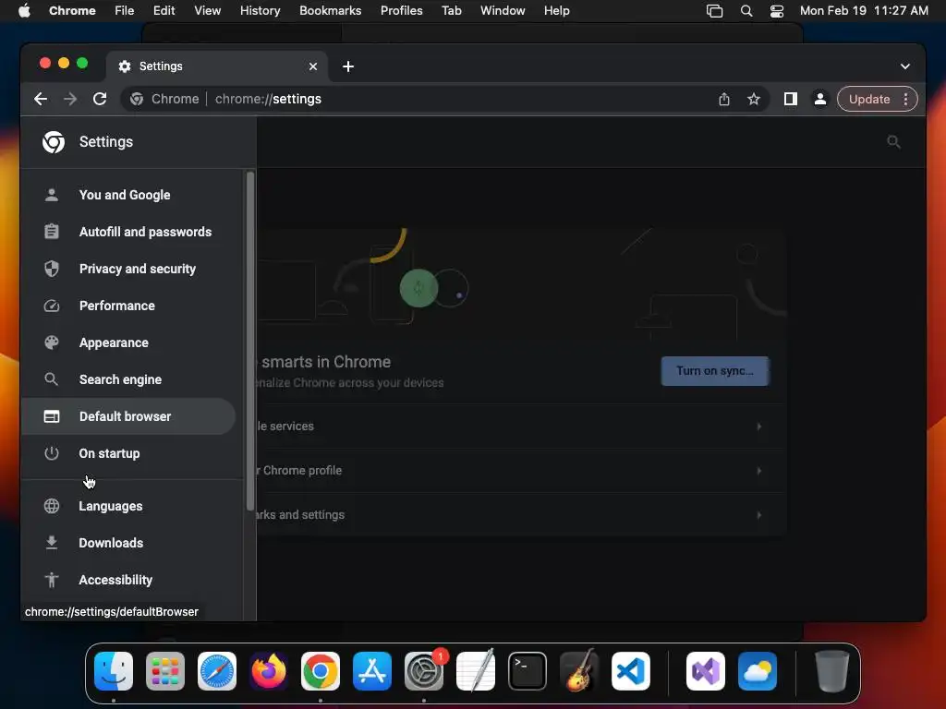Click the Default browser window icon

[x=52, y=416]
